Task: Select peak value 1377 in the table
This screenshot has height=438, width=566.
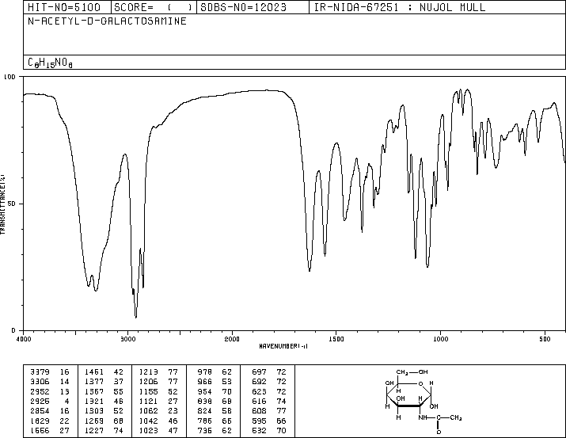Action: pos(94,382)
